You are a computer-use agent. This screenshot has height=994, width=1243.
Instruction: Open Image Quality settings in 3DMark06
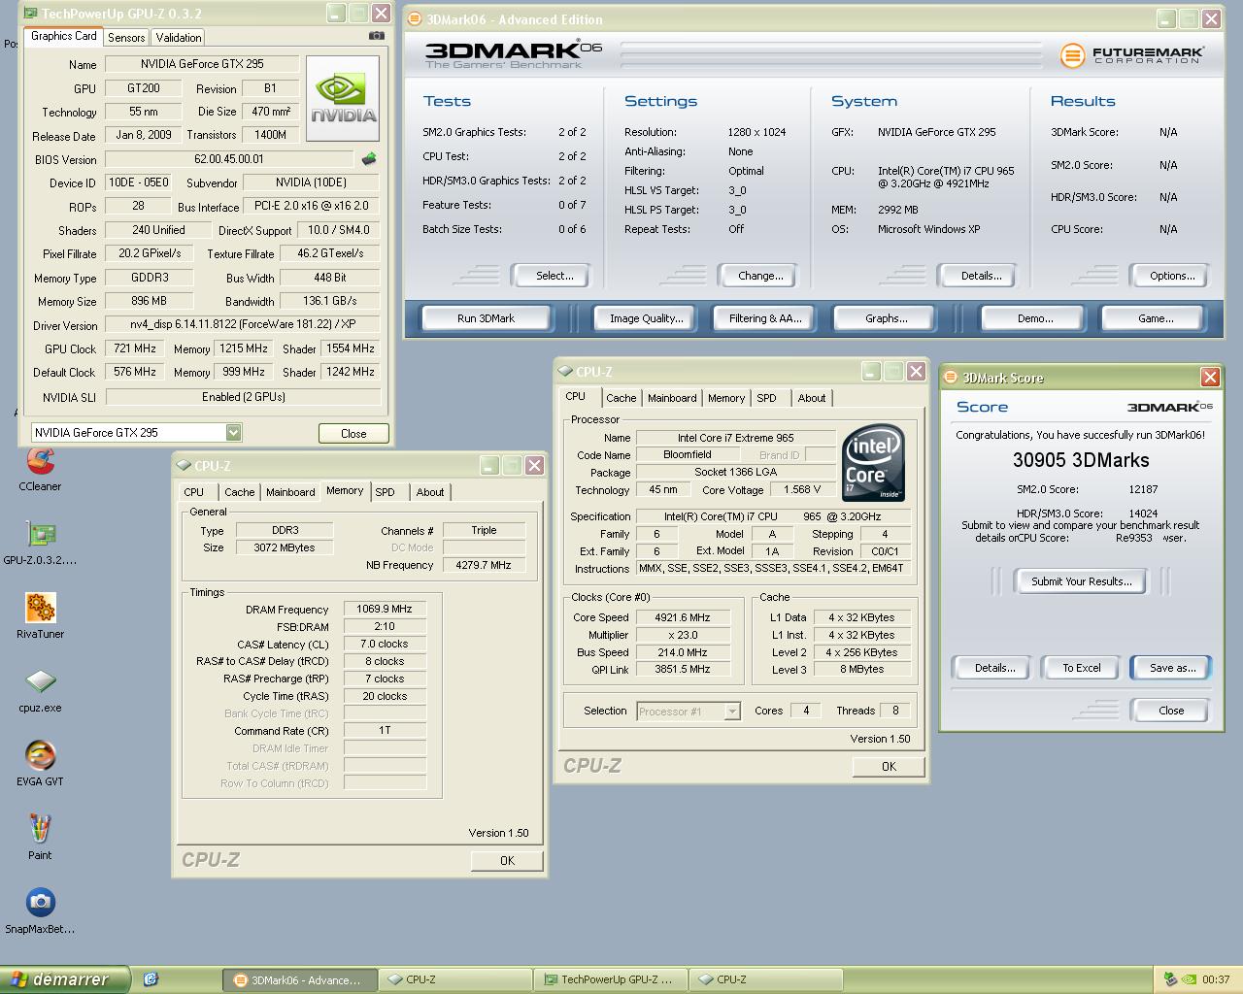pyautogui.click(x=646, y=318)
